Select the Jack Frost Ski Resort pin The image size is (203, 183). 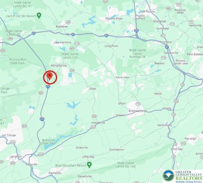point(39,16)
